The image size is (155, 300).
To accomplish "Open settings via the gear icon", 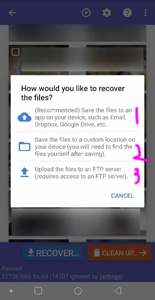I will point(107,13).
